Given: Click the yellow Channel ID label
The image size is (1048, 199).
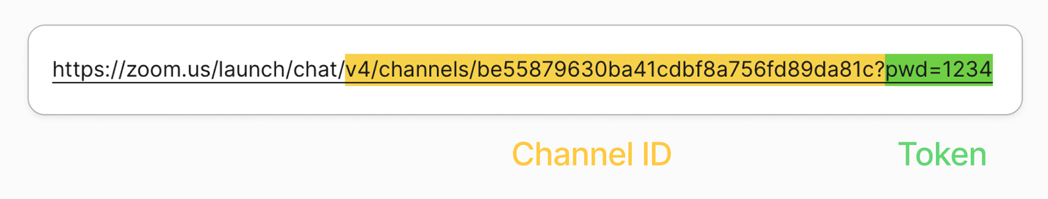Looking at the screenshot, I should (x=592, y=154).
